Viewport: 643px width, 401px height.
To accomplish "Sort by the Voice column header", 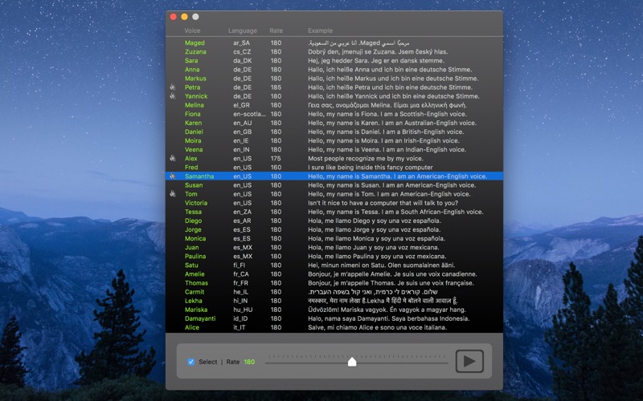I will [x=192, y=30].
